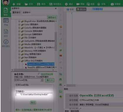Click the green search command button
Viewport: 123px width, 112px height.
52,17
